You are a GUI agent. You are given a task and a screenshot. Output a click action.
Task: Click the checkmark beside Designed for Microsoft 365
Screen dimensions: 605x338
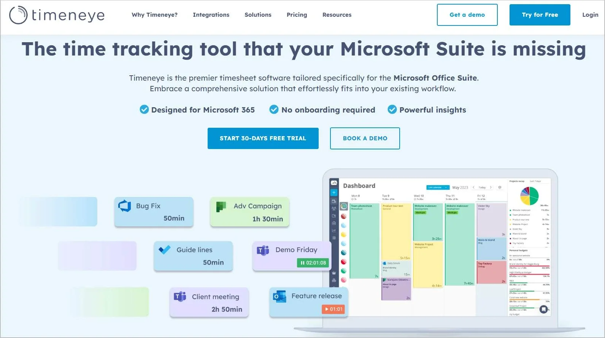pyautogui.click(x=144, y=109)
